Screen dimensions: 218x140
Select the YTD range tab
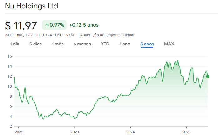tap(105, 44)
